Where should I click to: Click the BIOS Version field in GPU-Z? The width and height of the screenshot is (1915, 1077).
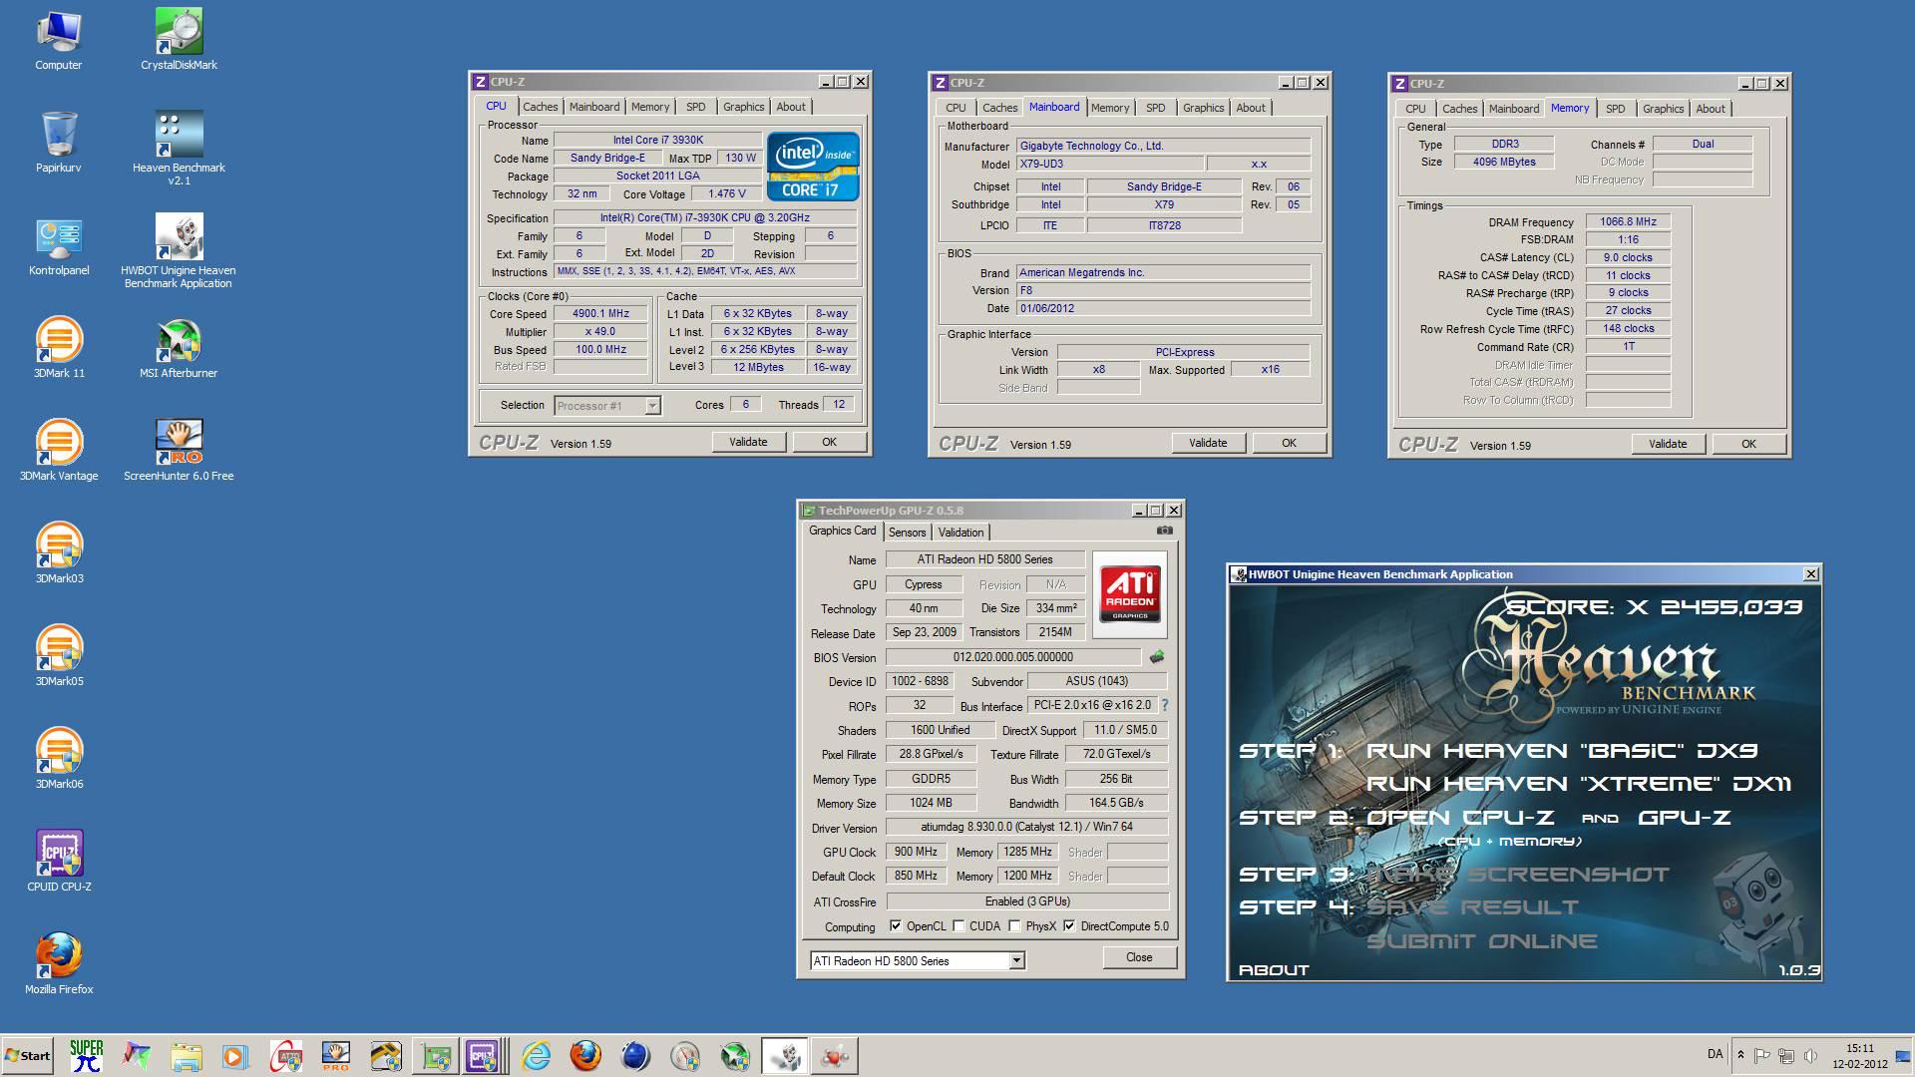click(1013, 657)
